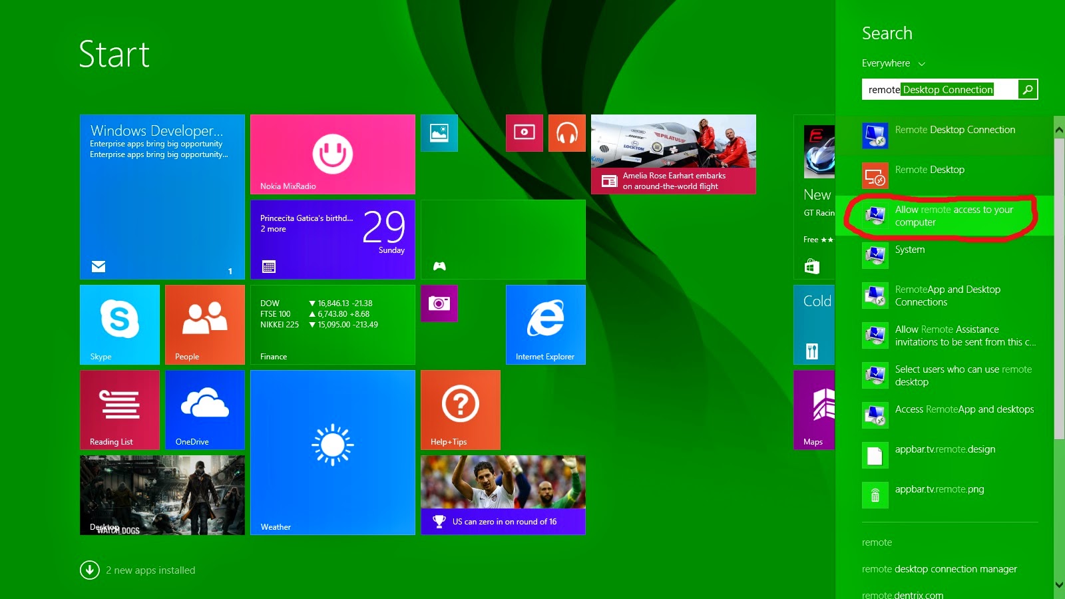This screenshot has height=599, width=1065.
Task: Open the Weather tile
Action: (333, 453)
